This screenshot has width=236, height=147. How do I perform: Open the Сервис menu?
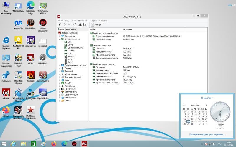94,21
